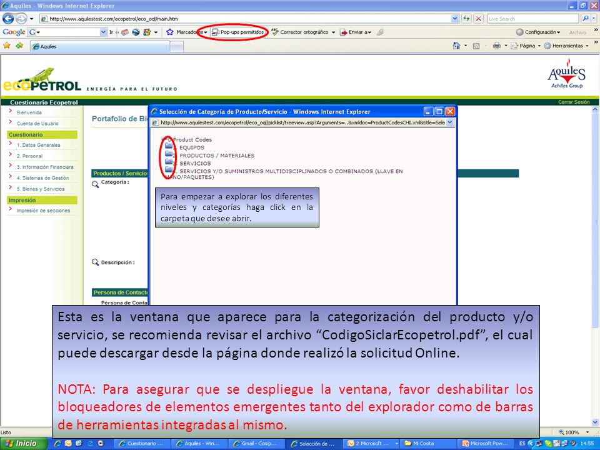
Task: Open the Print options dropdown arrow
Action: (506, 46)
